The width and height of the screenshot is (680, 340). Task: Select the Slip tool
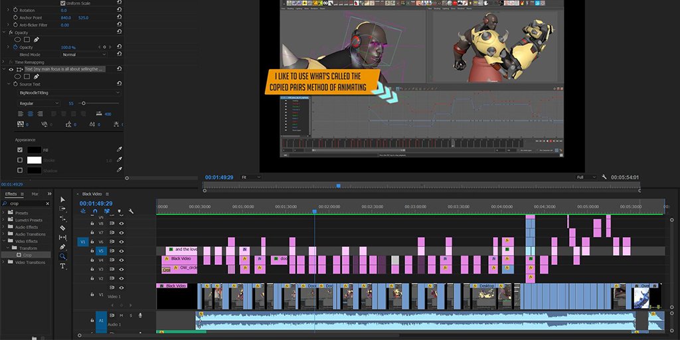coord(62,237)
